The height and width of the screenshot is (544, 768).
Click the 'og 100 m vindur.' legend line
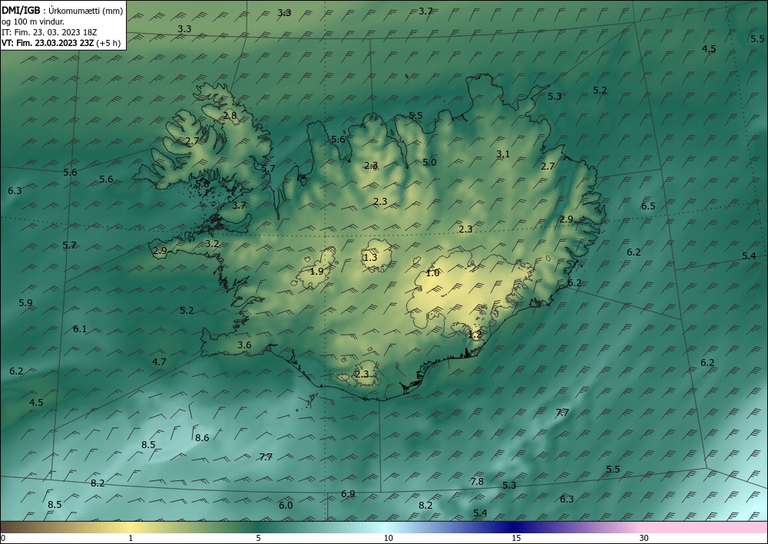coord(33,21)
